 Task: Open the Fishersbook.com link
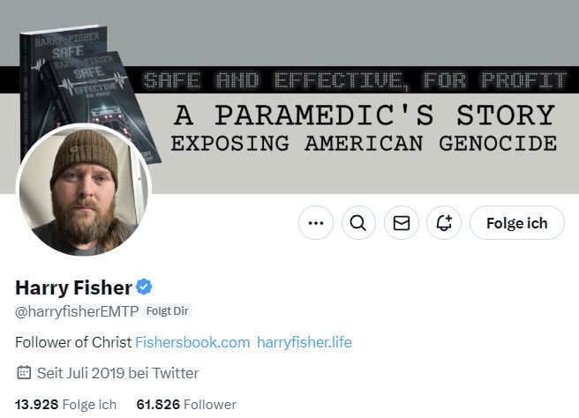point(192,341)
